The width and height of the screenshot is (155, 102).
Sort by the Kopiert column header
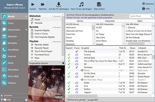pyautogui.click(x=69, y=48)
